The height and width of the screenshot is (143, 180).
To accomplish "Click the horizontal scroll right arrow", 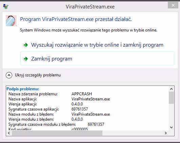I will click(x=166, y=133).
